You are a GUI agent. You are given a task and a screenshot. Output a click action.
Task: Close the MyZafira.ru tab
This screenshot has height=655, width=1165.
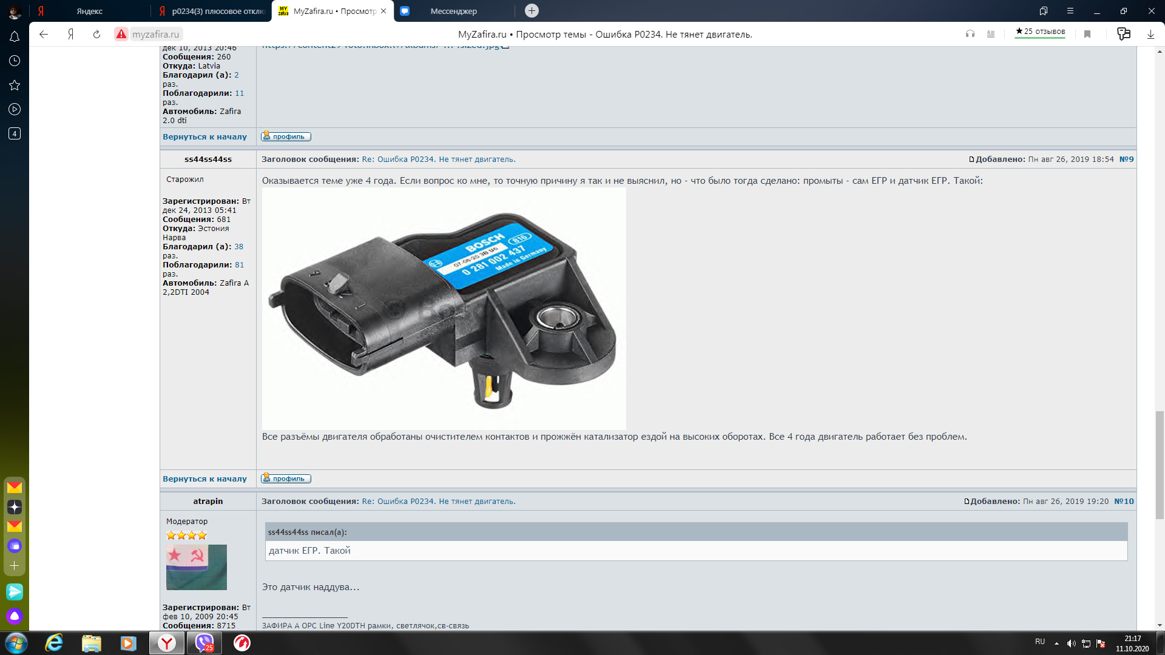[x=383, y=11]
